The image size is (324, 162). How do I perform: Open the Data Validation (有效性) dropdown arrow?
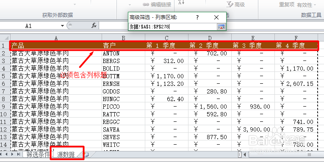315,5
